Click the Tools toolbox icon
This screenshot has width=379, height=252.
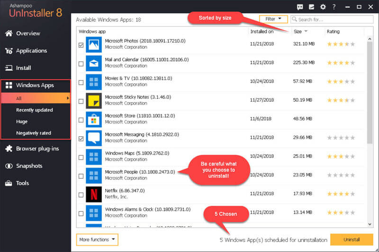(9, 183)
